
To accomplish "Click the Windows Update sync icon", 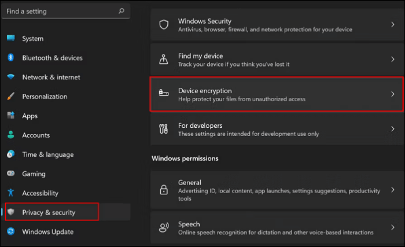I will [10, 232].
